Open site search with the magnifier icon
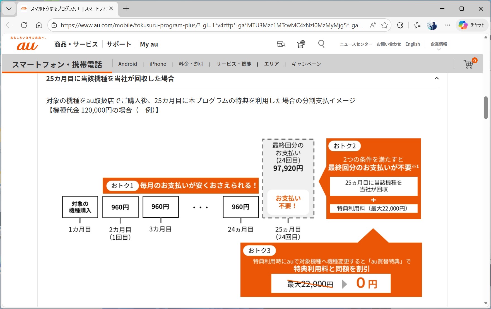The image size is (491, 309). tap(321, 44)
